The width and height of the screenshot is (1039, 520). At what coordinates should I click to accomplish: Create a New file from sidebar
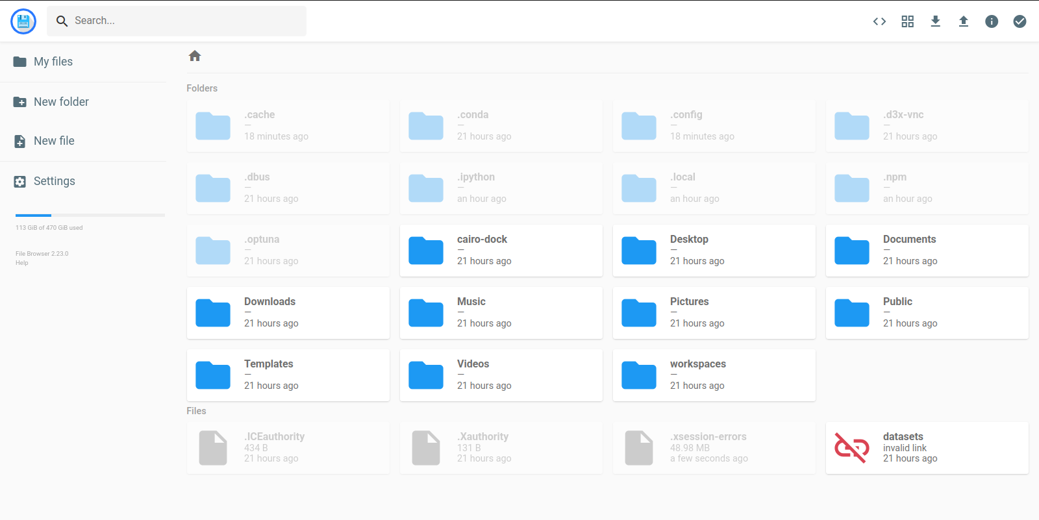54,141
